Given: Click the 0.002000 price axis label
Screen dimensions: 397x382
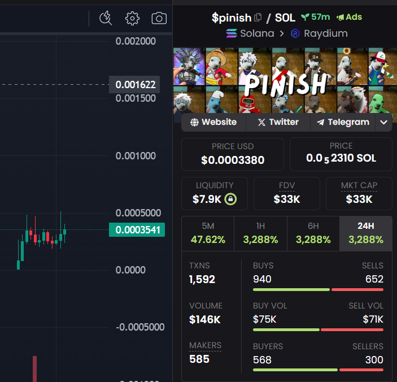Looking at the screenshot, I should point(136,41).
